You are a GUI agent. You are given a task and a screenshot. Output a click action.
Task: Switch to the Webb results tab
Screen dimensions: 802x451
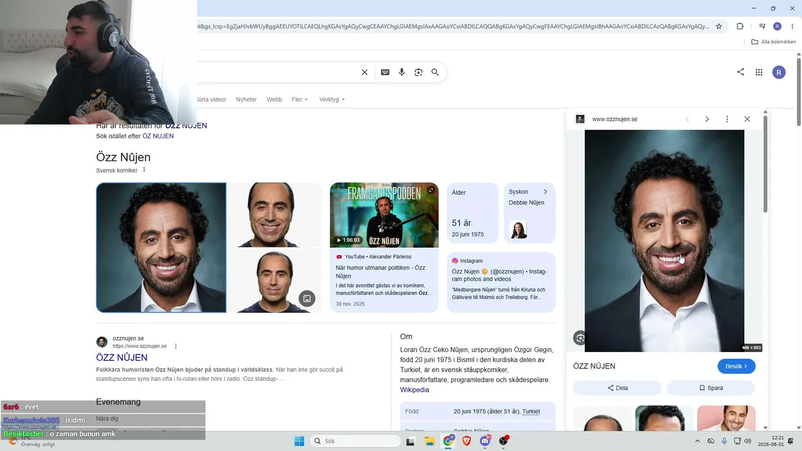point(274,100)
